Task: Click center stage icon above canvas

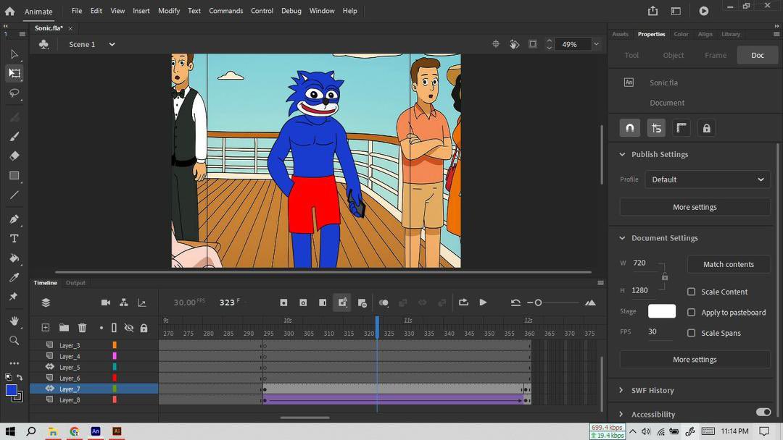Action: pos(496,44)
